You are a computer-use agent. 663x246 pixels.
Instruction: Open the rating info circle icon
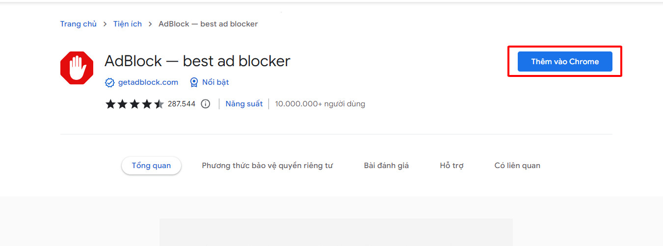coord(206,104)
